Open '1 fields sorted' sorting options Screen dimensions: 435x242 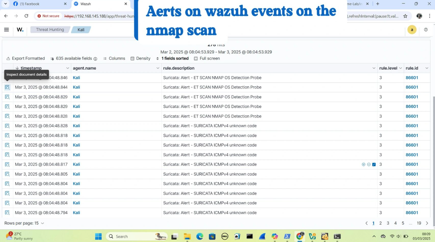(172, 58)
